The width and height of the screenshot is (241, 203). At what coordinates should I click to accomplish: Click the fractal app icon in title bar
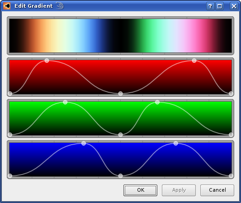click(x=7, y=6)
